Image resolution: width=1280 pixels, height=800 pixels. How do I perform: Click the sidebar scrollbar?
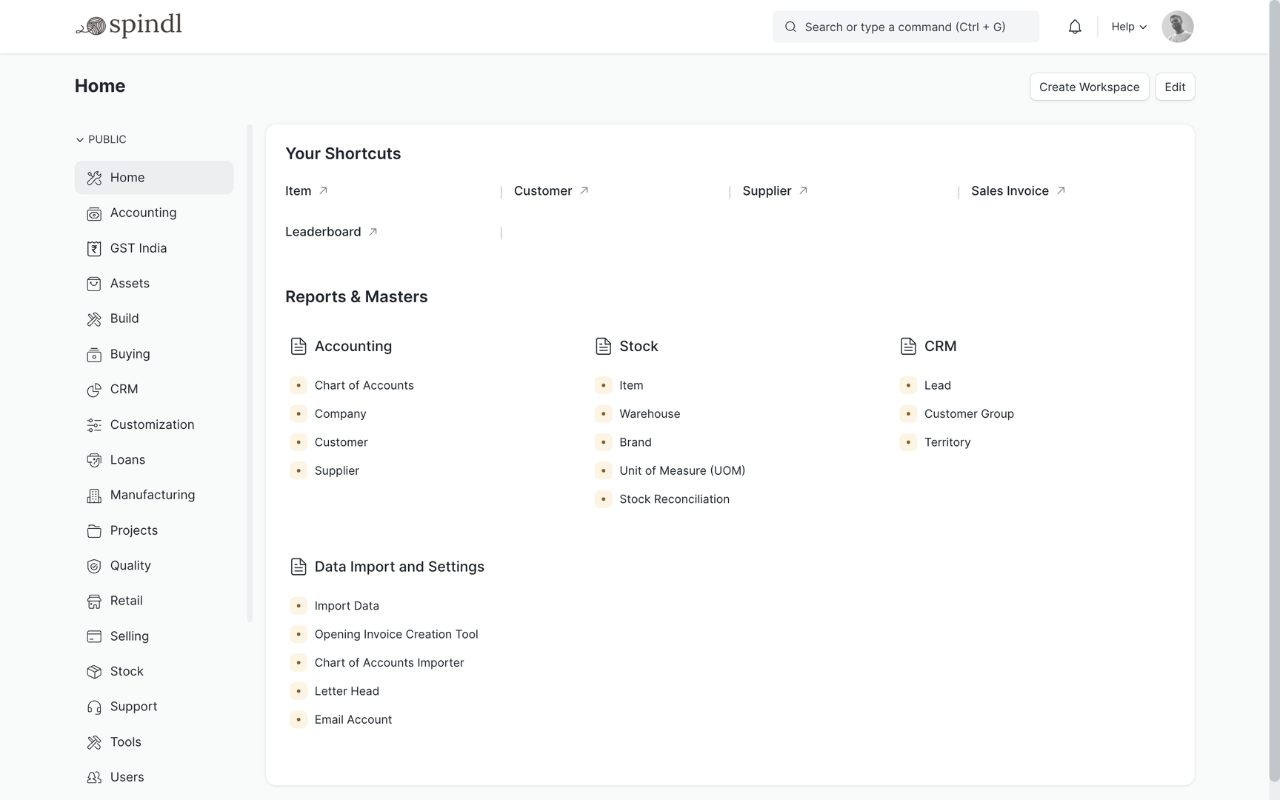pyautogui.click(x=250, y=373)
